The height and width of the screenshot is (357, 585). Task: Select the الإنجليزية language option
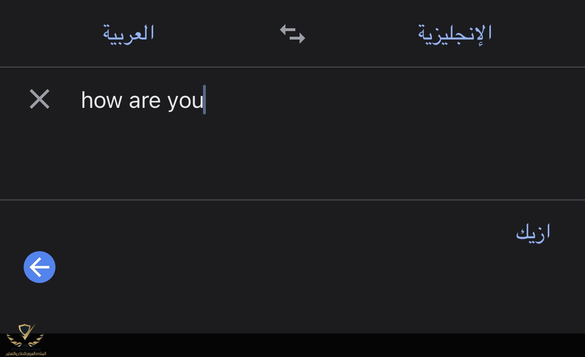[x=455, y=34]
